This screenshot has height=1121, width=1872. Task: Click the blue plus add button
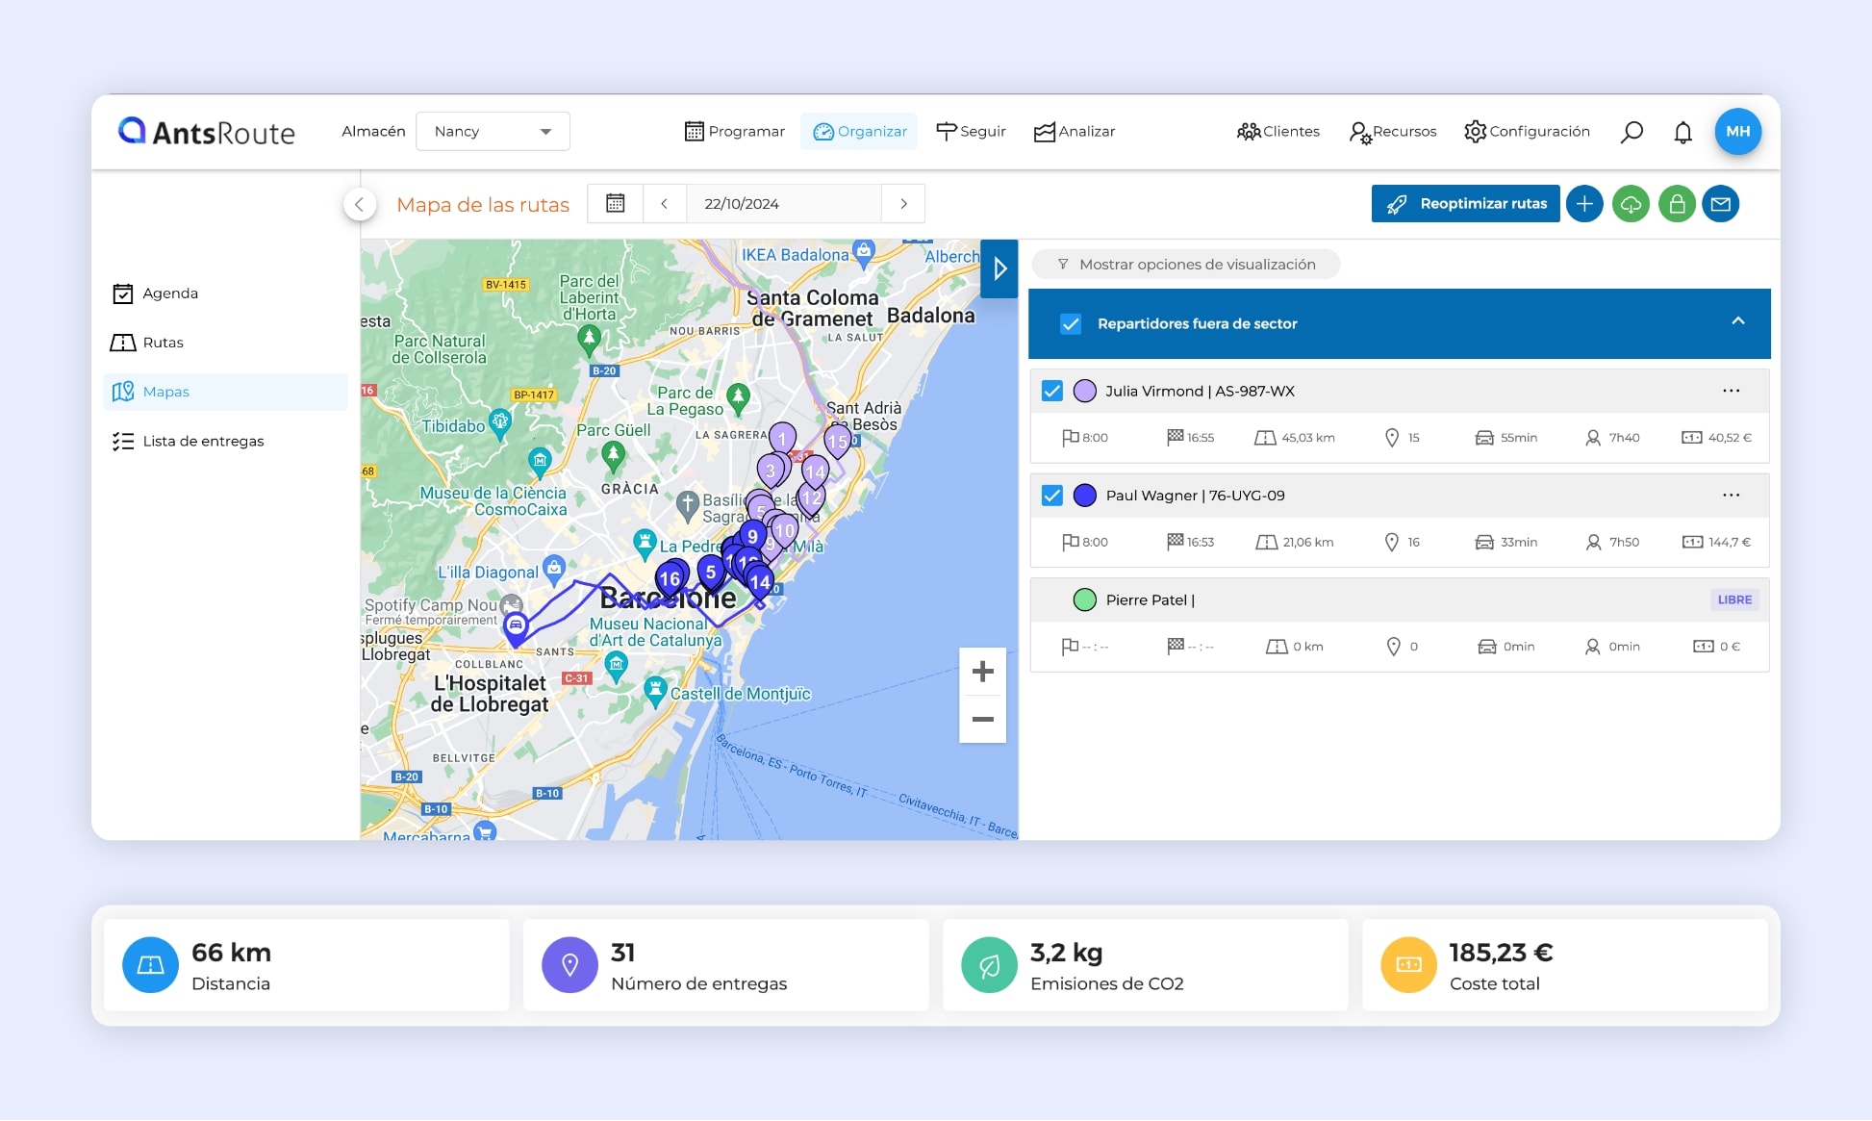[1584, 204]
